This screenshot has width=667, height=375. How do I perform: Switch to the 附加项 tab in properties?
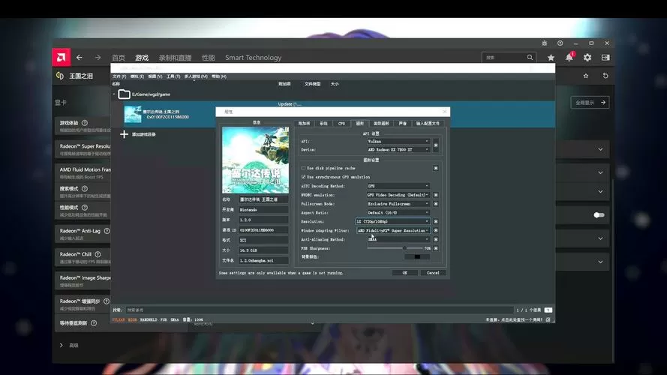pos(304,123)
